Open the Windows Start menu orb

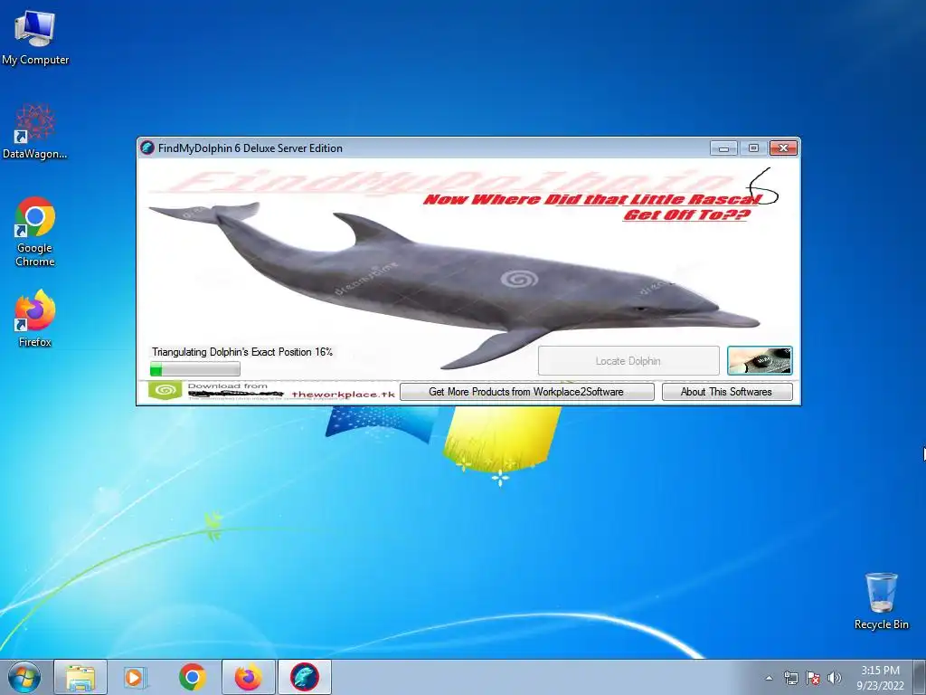(24, 677)
